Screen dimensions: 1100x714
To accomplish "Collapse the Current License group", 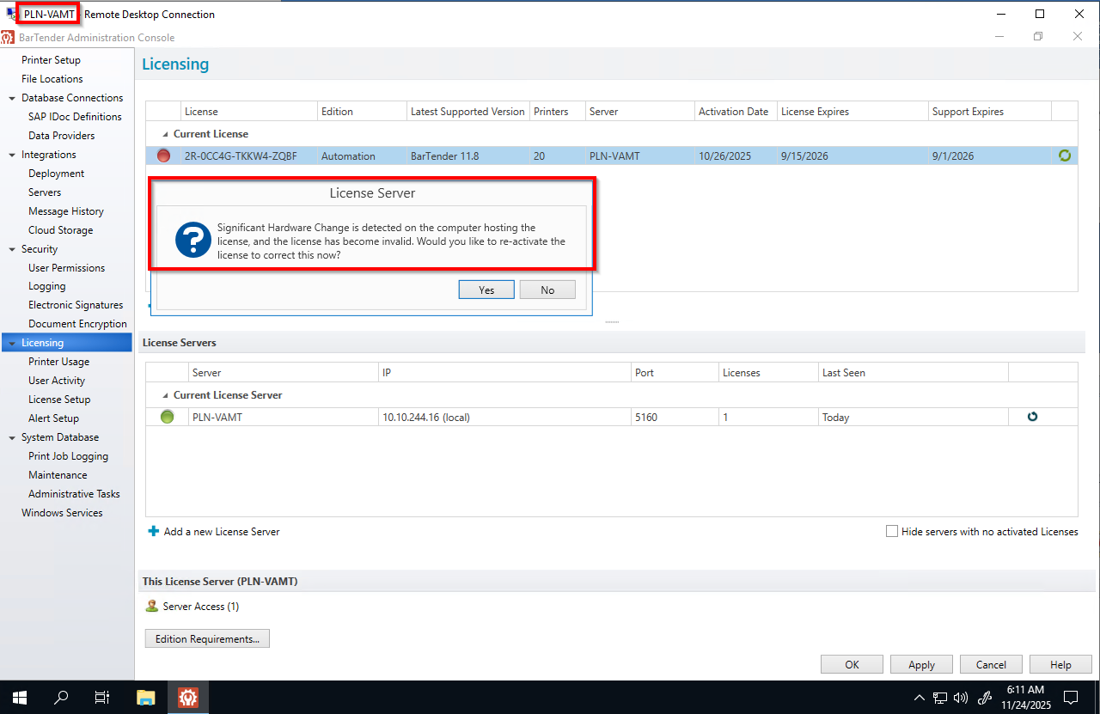I will (x=166, y=134).
